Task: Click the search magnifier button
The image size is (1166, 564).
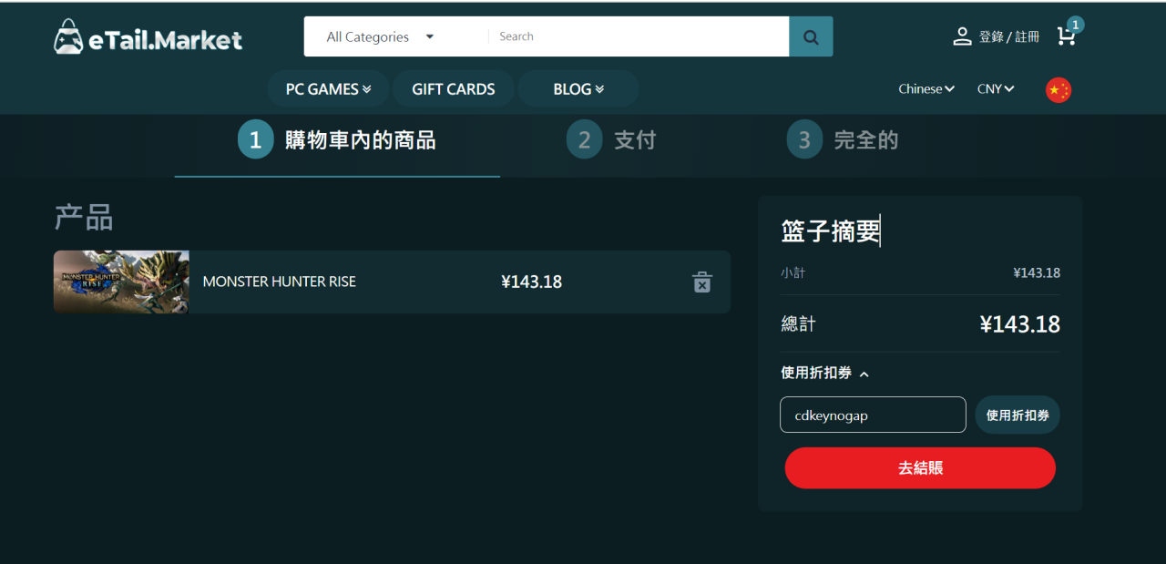Action: [811, 36]
